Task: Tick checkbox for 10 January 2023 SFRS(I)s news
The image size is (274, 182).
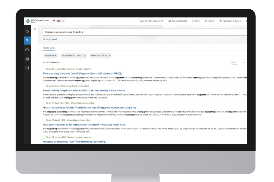Action: click(x=44, y=69)
